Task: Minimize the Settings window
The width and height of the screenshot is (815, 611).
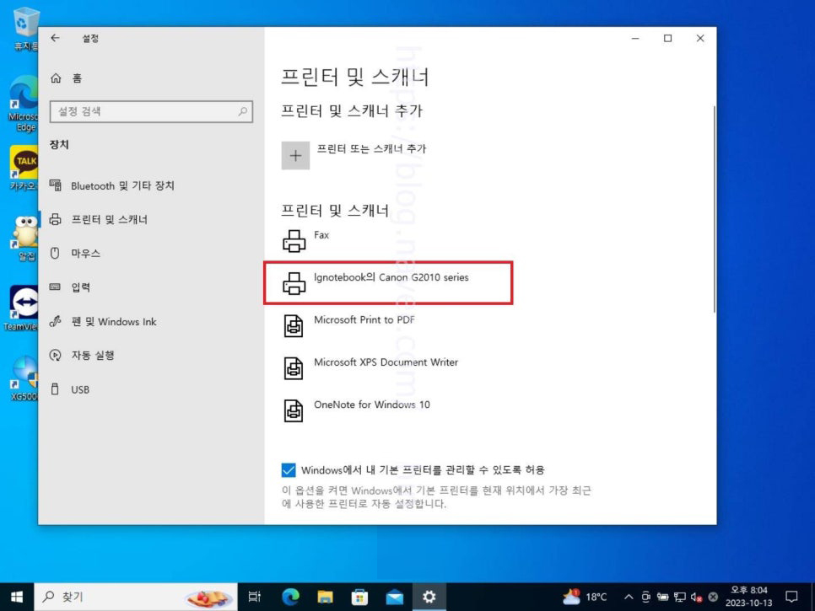Action: tap(635, 39)
